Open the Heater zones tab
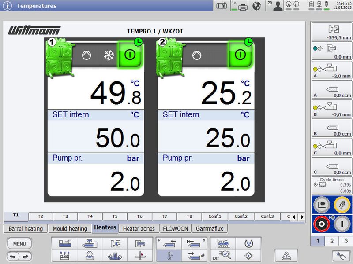This screenshot has height=264, width=353. tap(139, 229)
